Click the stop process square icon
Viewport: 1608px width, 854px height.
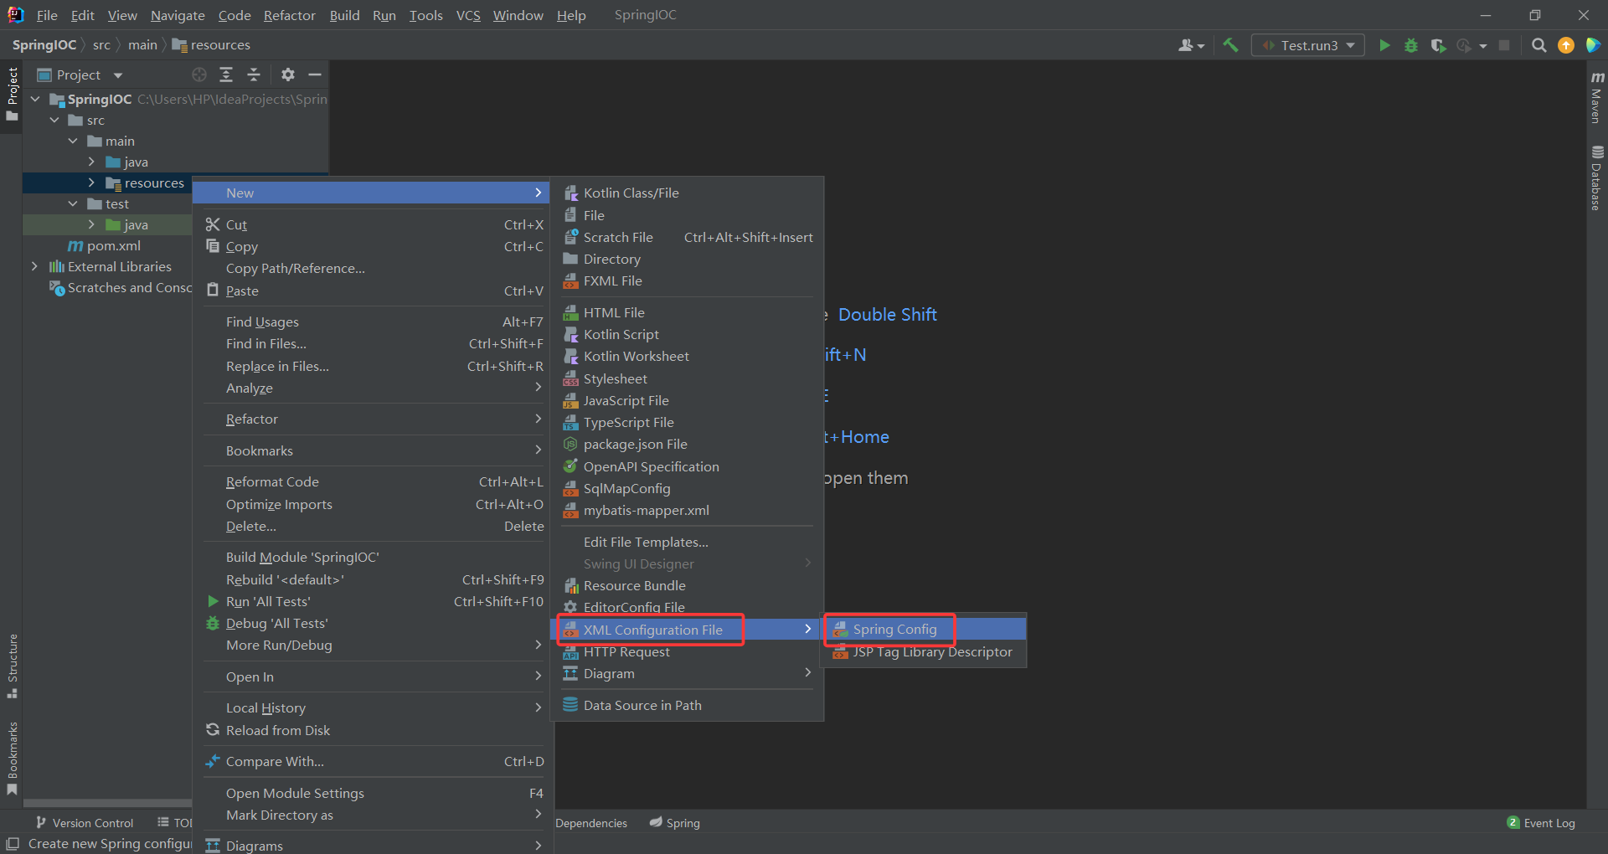point(1504,45)
